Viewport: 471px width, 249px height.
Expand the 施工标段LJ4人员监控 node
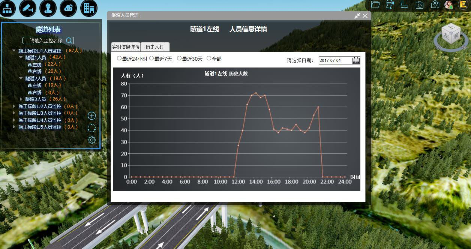point(14,120)
